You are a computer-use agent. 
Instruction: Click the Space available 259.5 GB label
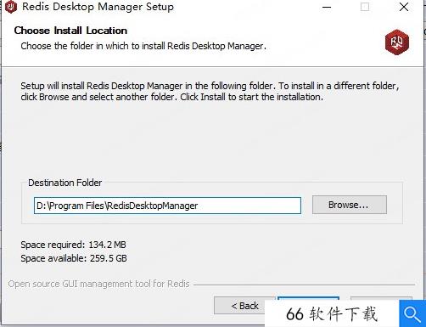point(74,258)
